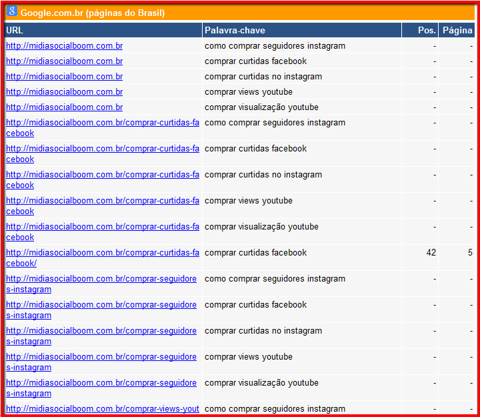Open the comprar-views-yout link in last row
Screen dimensions: 480x417
[x=102, y=409]
